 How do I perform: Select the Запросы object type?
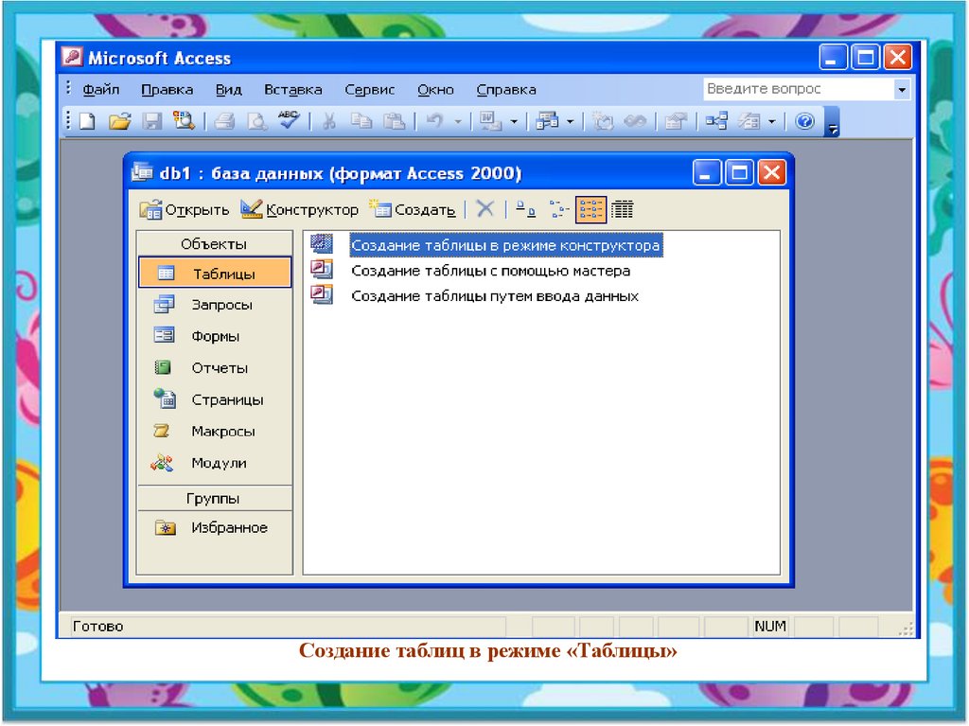[x=204, y=304]
